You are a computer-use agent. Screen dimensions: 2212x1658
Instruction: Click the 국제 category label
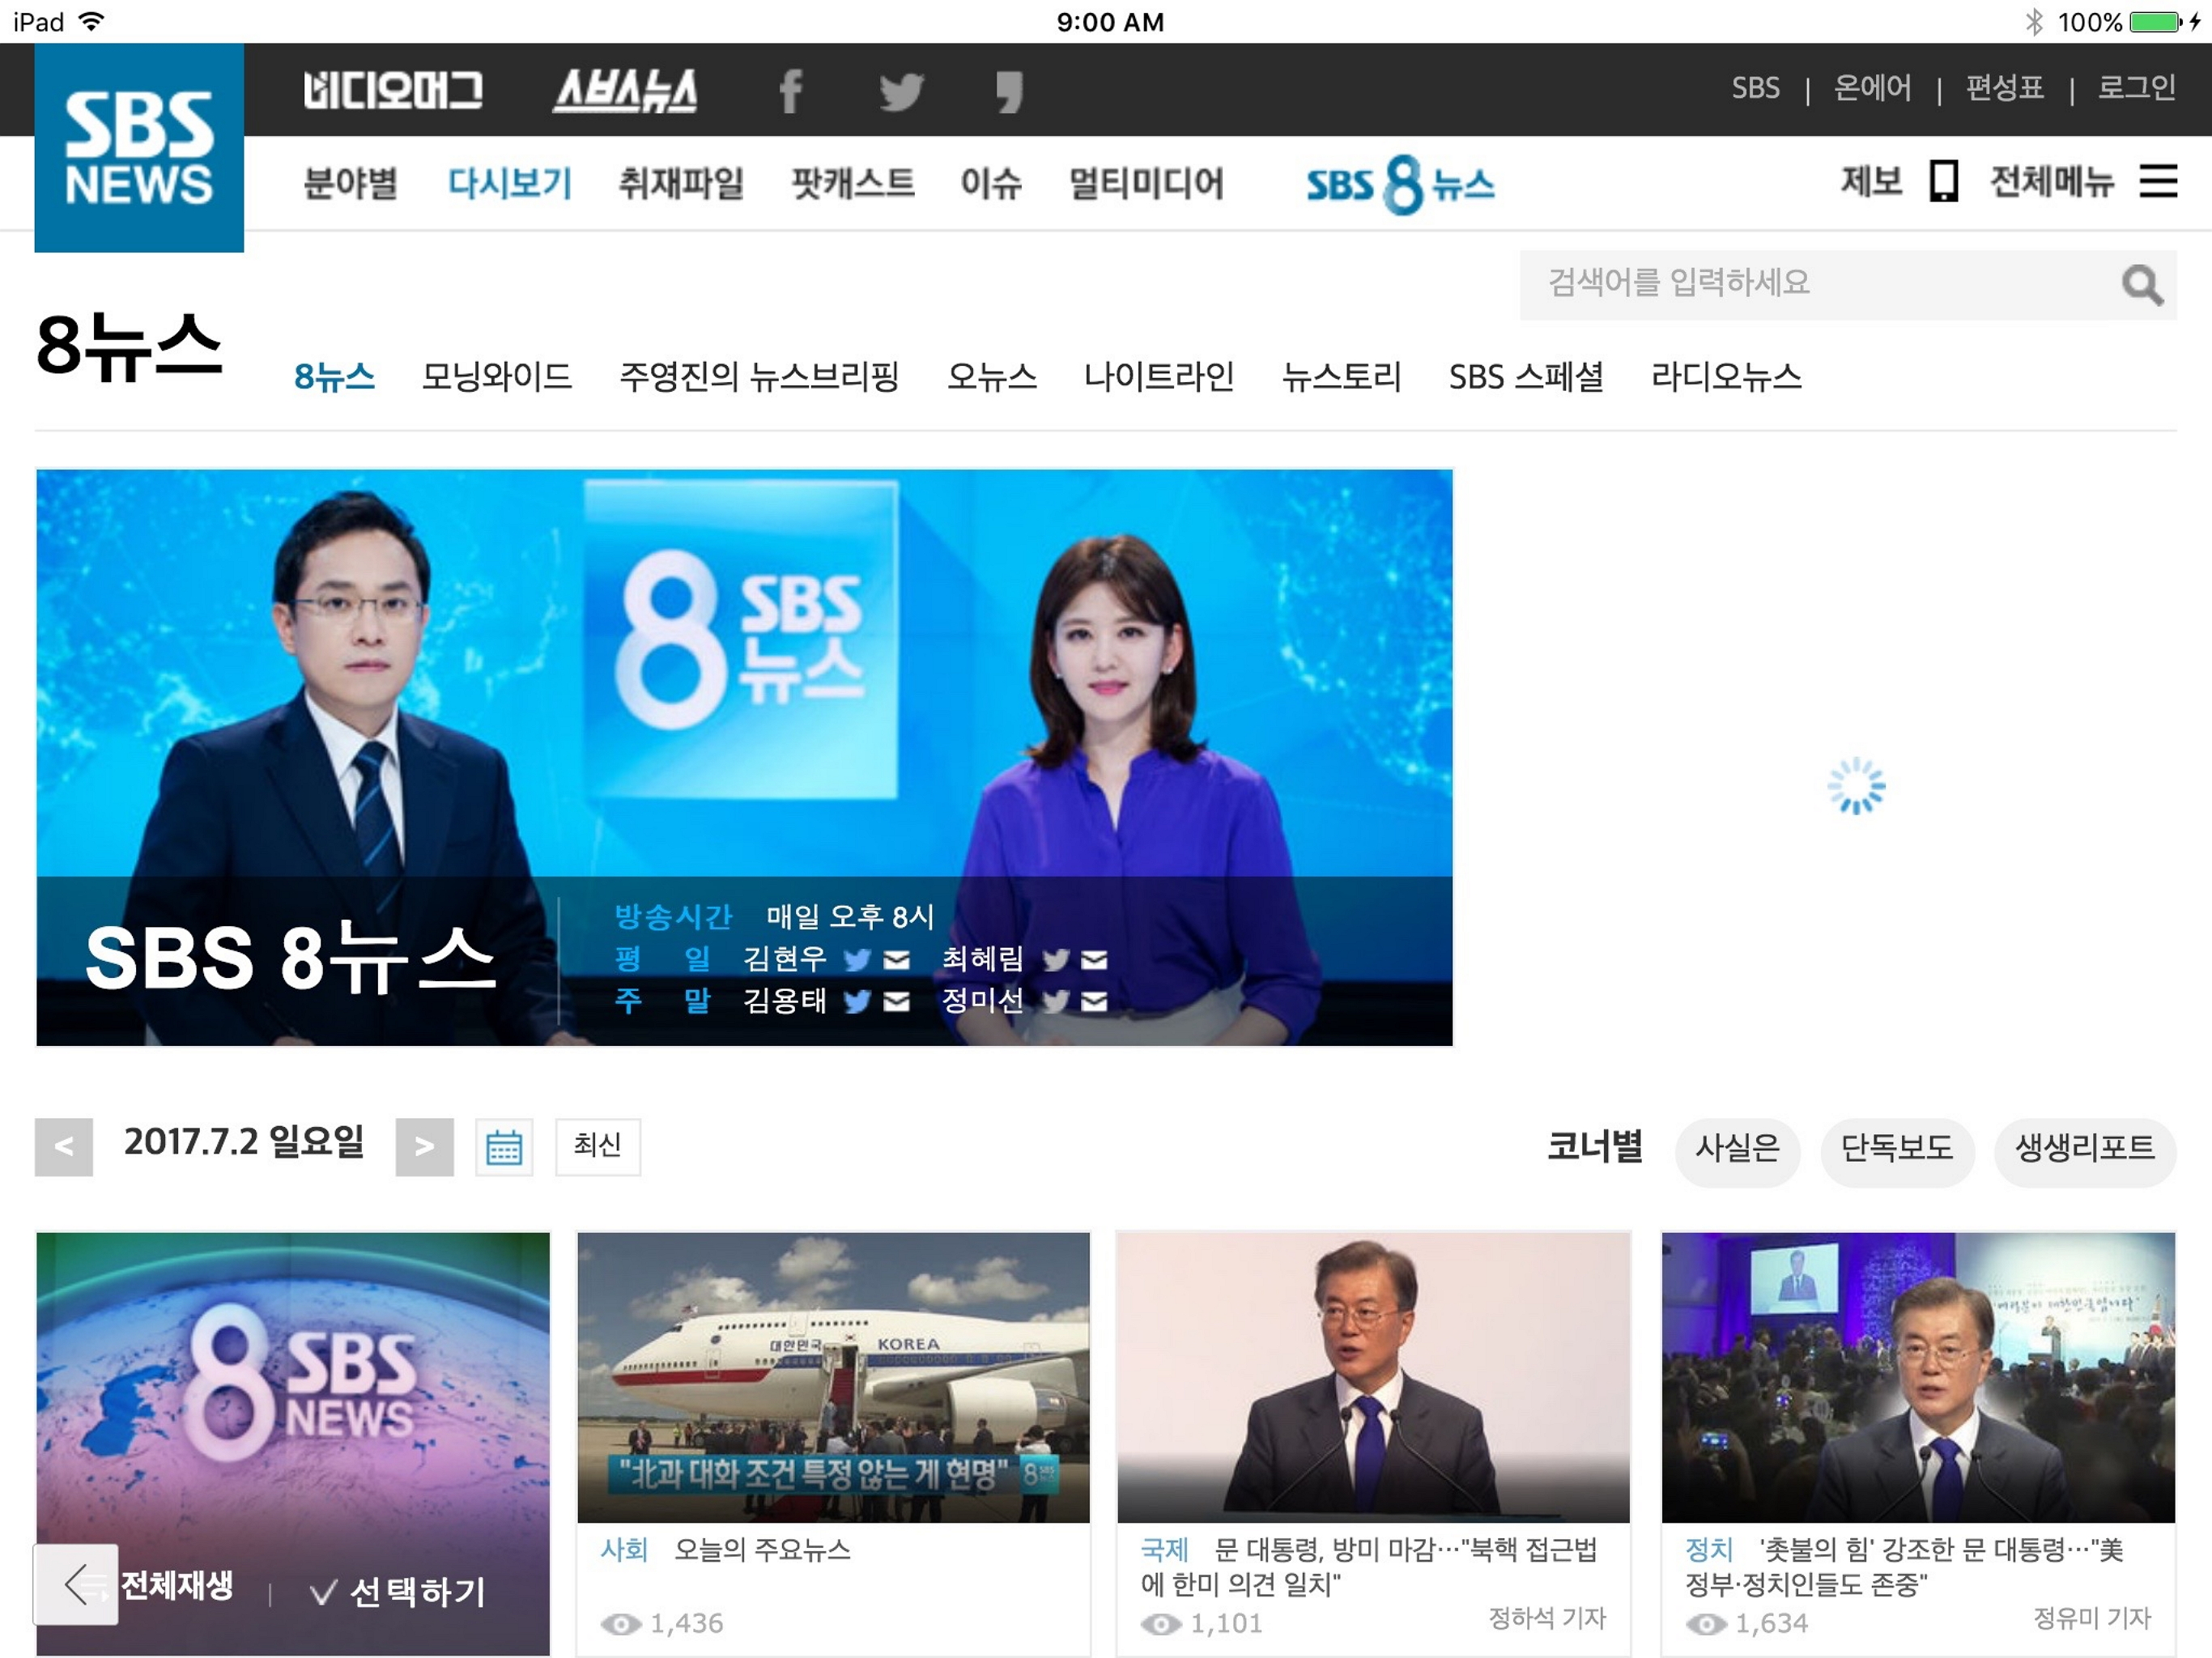[x=1164, y=1550]
